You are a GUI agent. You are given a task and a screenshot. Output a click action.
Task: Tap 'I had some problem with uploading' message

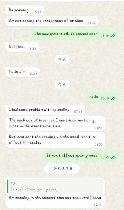coord(45,110)
